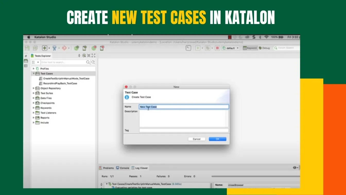Open the dropdown arrow beside Run icon
This screenshot has height=195, width=346.
202,48
